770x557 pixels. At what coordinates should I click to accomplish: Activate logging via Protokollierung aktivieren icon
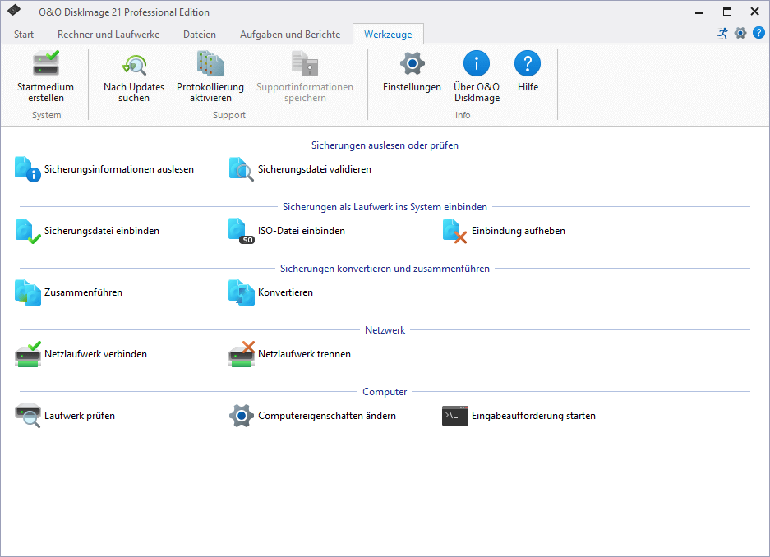(210, 64)
